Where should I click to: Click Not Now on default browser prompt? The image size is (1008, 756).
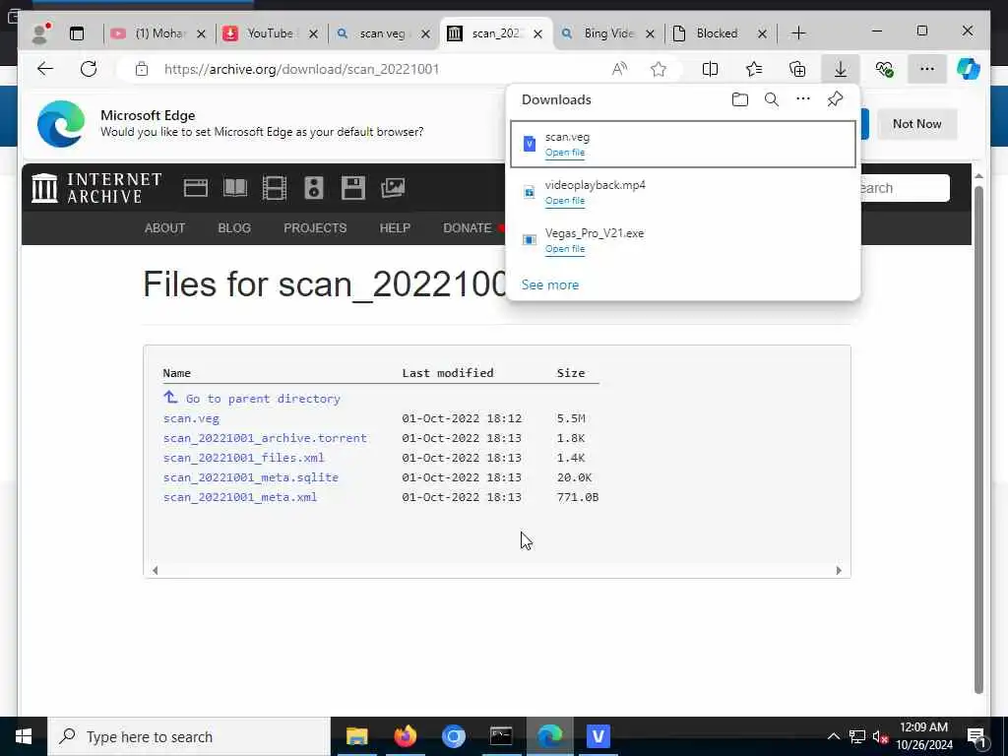916,124
